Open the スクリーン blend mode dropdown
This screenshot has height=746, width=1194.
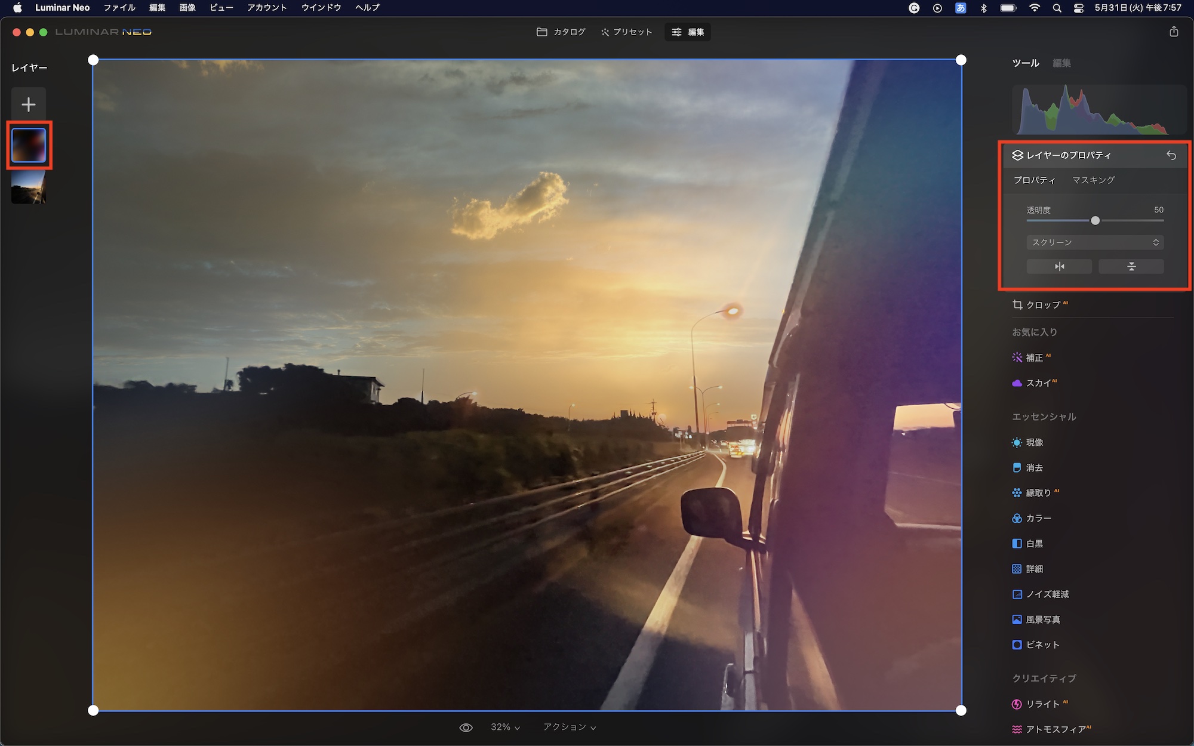coord(1095,242)
